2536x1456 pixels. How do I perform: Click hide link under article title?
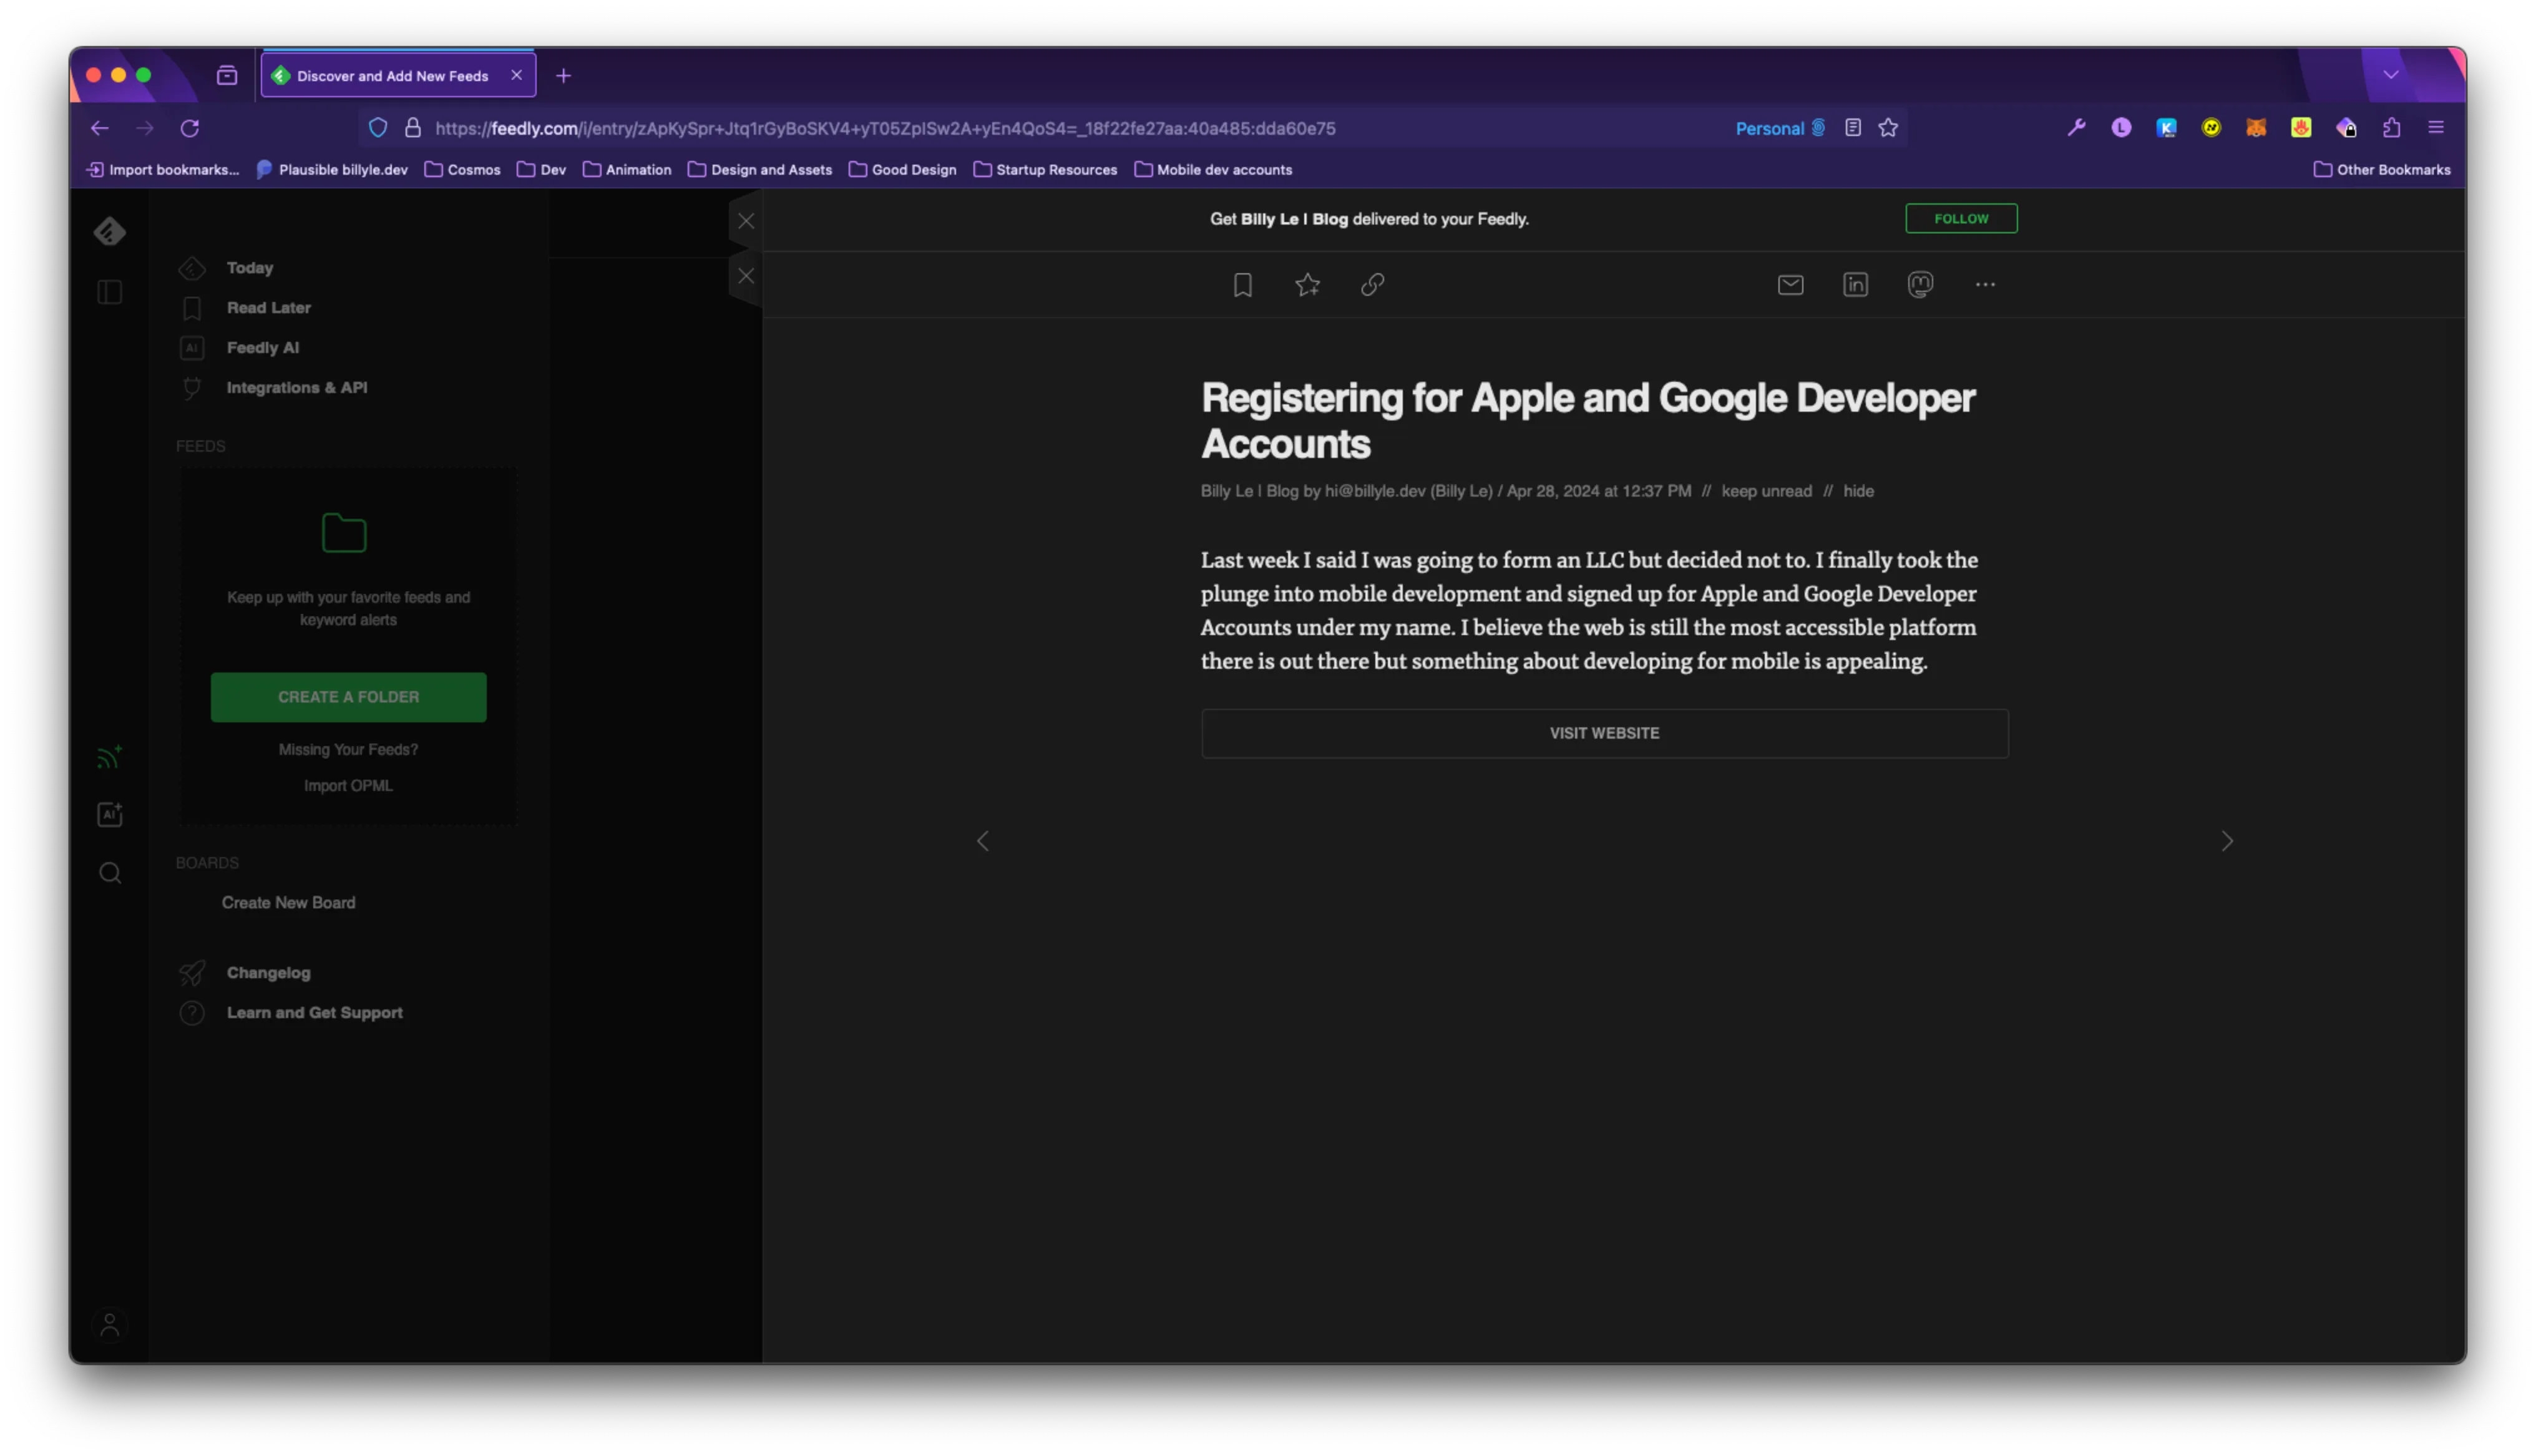[x=1859, y=491]
